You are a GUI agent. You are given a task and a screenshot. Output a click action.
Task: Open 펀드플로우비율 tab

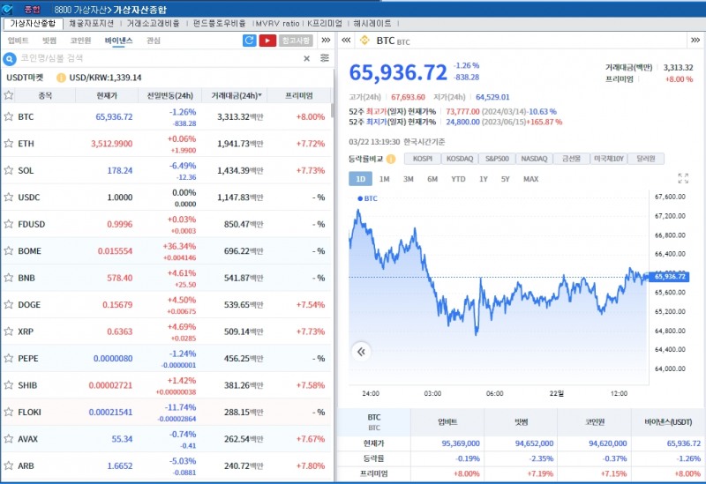point(219,24)
